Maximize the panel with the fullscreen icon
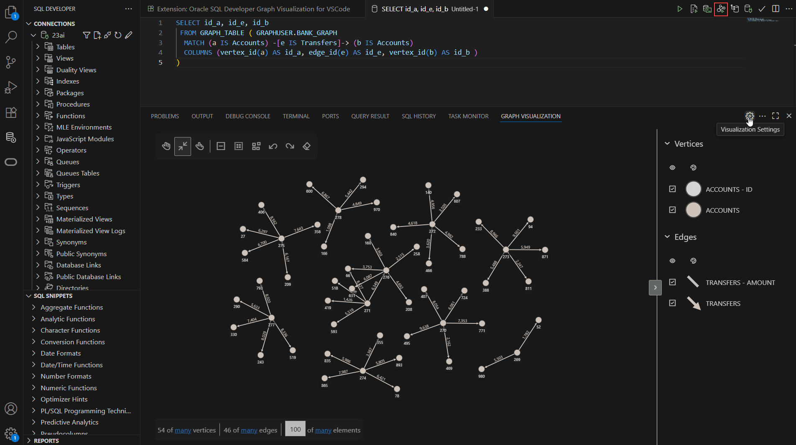This screenshot has height=445, width=796. (776, 116)
